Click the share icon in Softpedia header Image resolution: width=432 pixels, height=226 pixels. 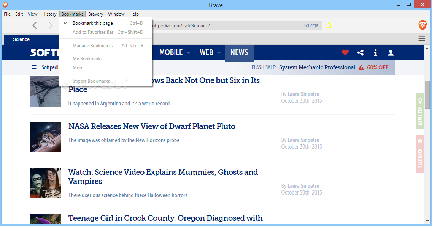pos(361,52)
